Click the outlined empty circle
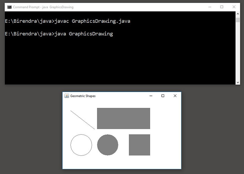This screenshot has height=174, width=244. (81, 145)
